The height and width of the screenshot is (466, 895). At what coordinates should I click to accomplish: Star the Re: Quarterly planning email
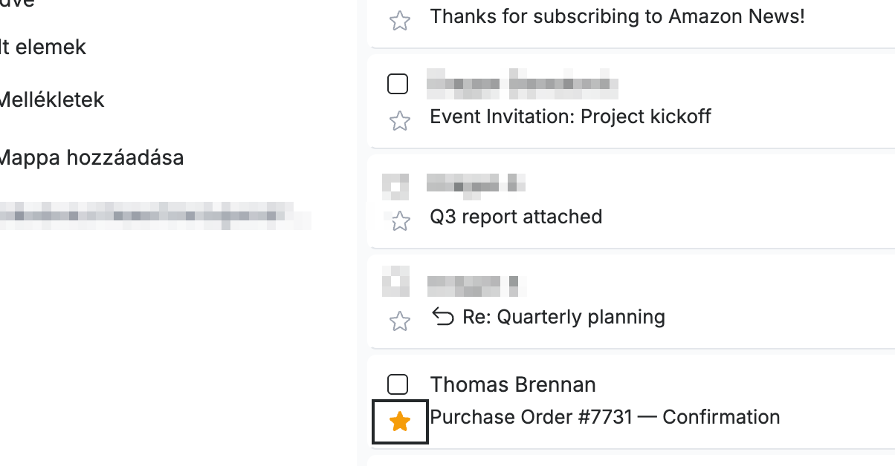400,321
